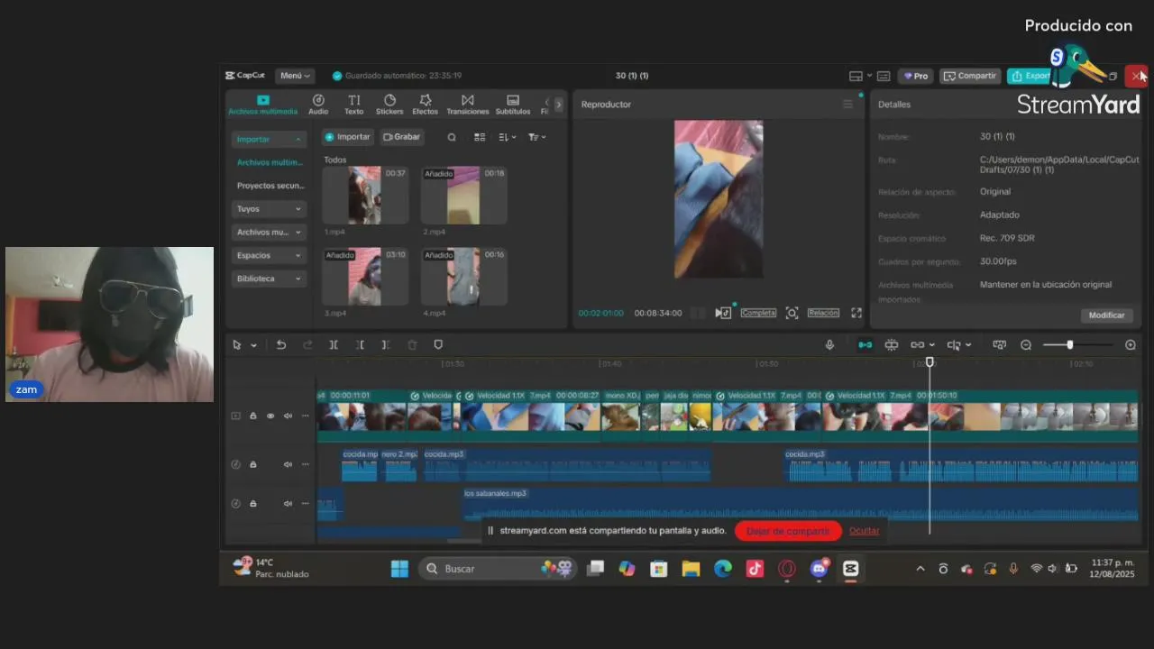Click the taskbar Buscar search box
This screenshot has height=649, width=1154.
point(498,569)
